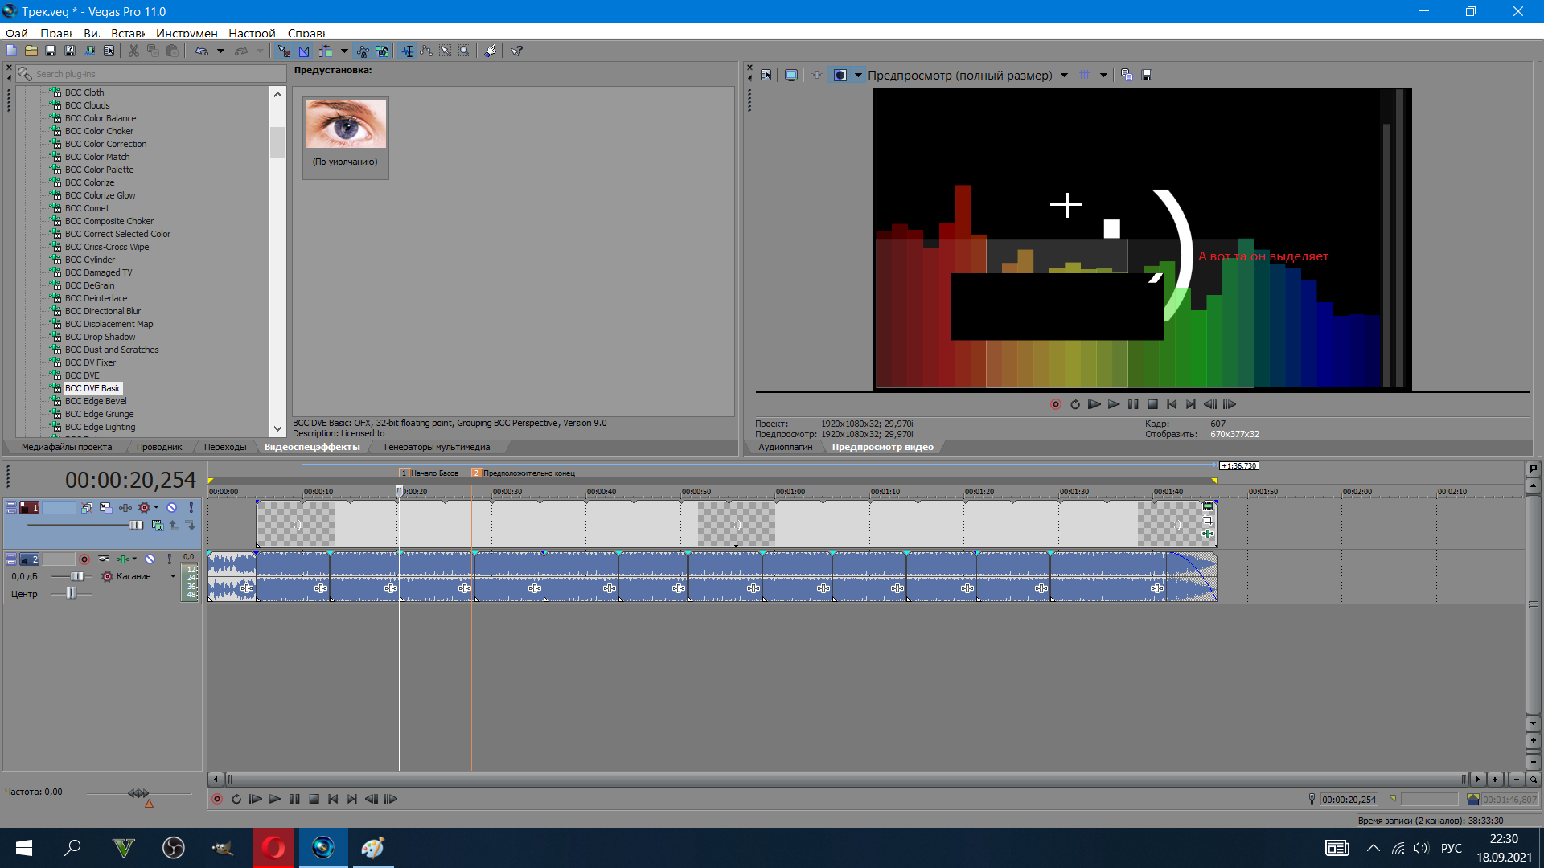
Task: Click Pause in the video preview controls
Action: (1133, 405)
